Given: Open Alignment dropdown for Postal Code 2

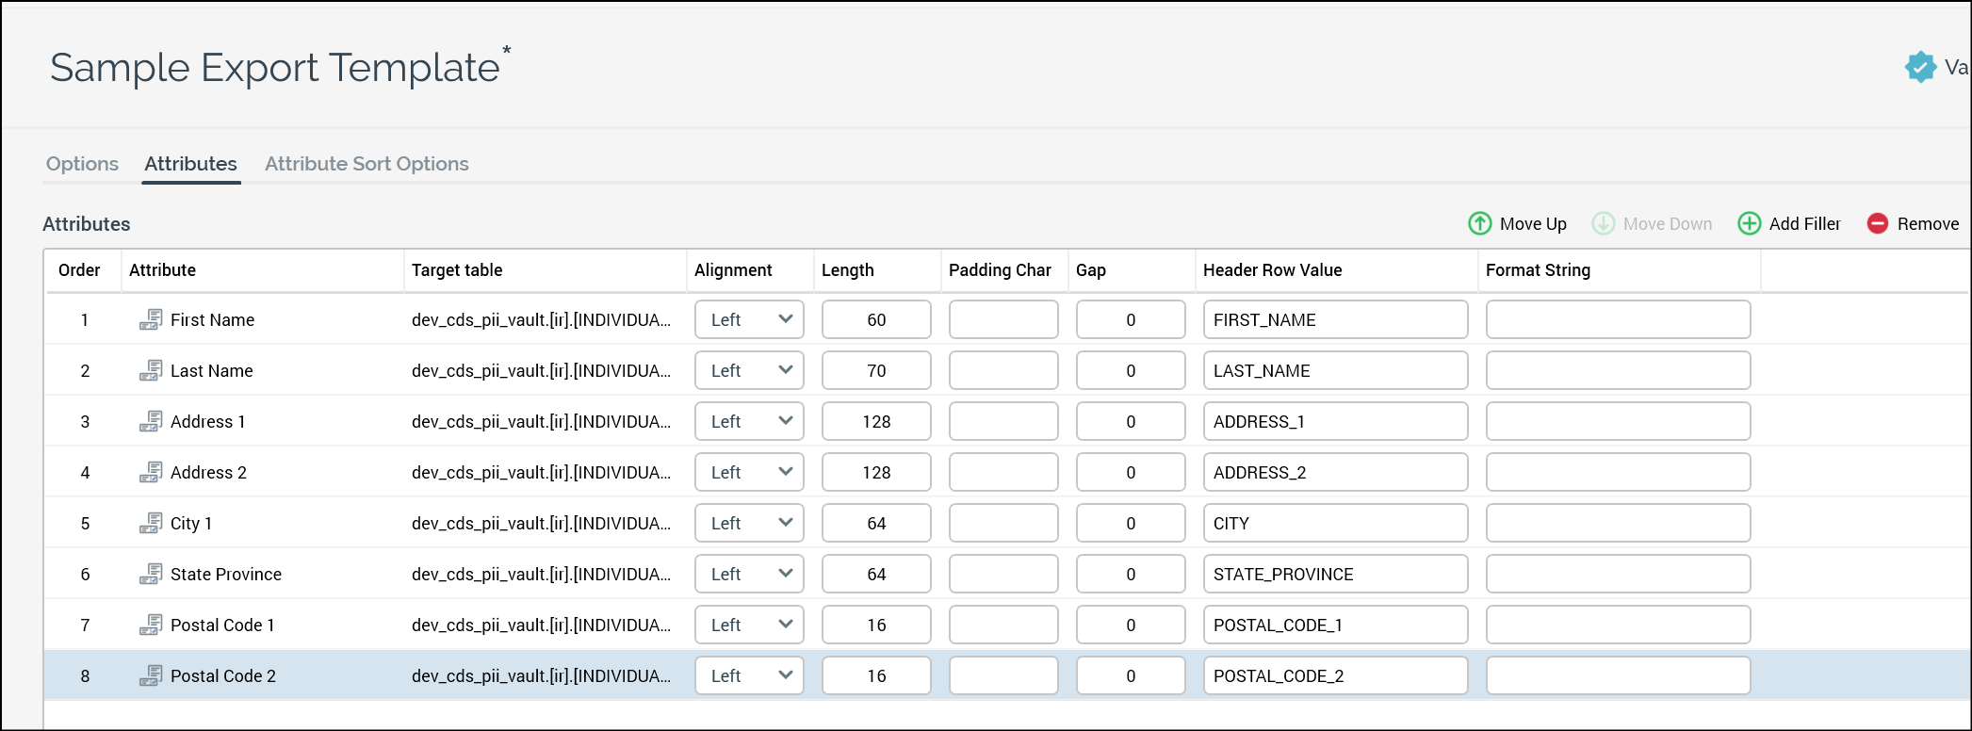Looking at the screenshot, I should click(749, 675).
